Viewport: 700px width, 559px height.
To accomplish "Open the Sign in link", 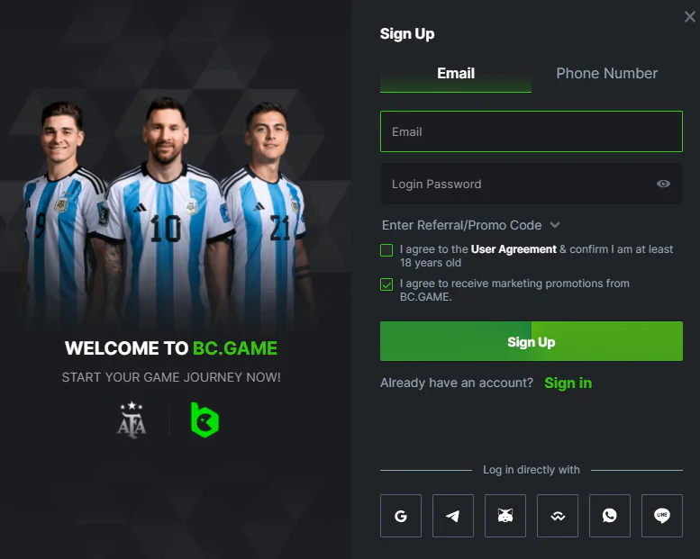I will coord(568,383).
